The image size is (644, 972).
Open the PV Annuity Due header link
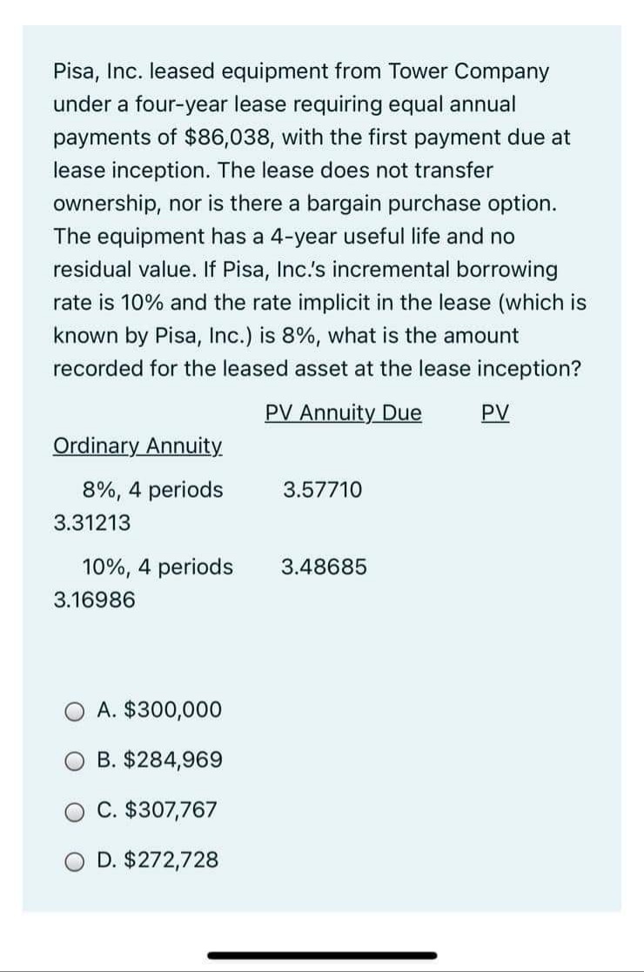tap(343, 412)
